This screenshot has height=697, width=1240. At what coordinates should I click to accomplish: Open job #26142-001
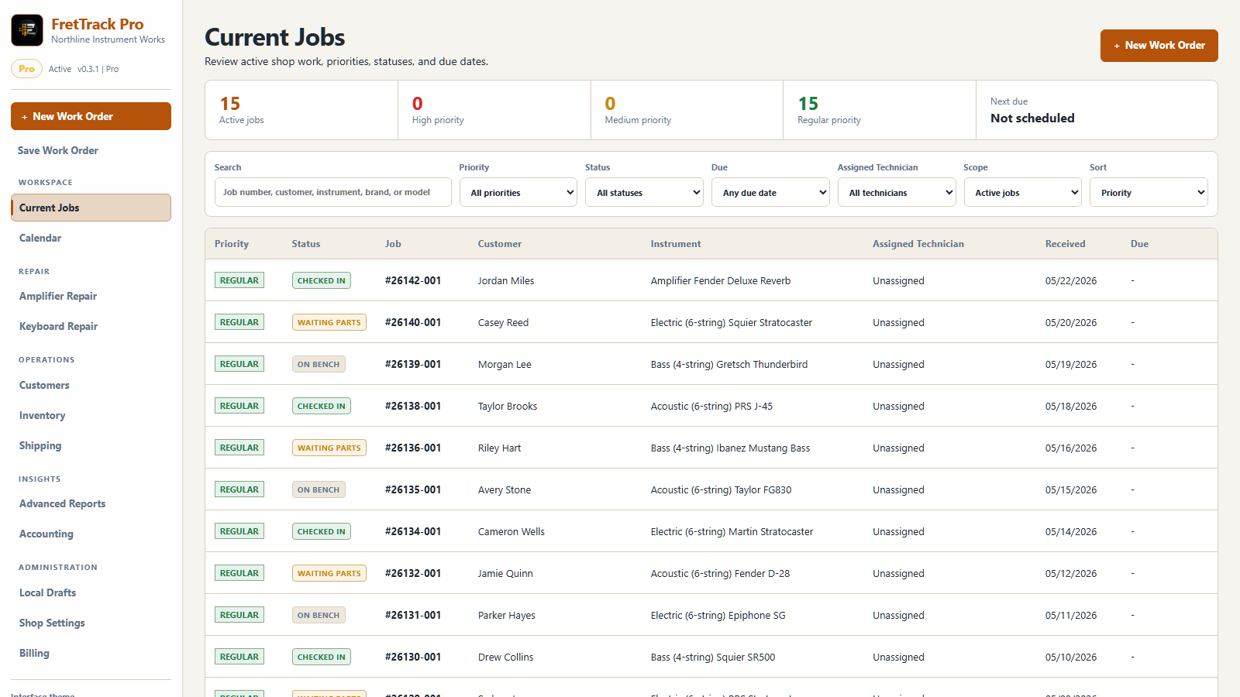pyautogui.click(x=413, y=280)
